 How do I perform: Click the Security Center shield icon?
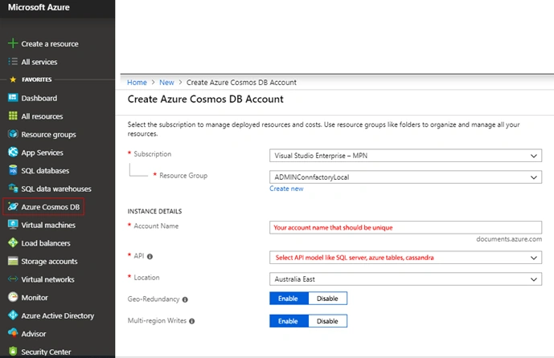13,352
